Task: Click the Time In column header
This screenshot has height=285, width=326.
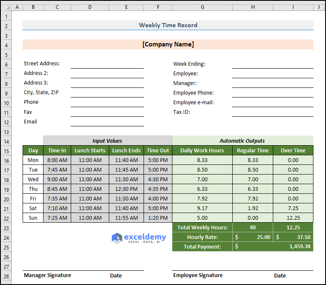Action: 57,151
